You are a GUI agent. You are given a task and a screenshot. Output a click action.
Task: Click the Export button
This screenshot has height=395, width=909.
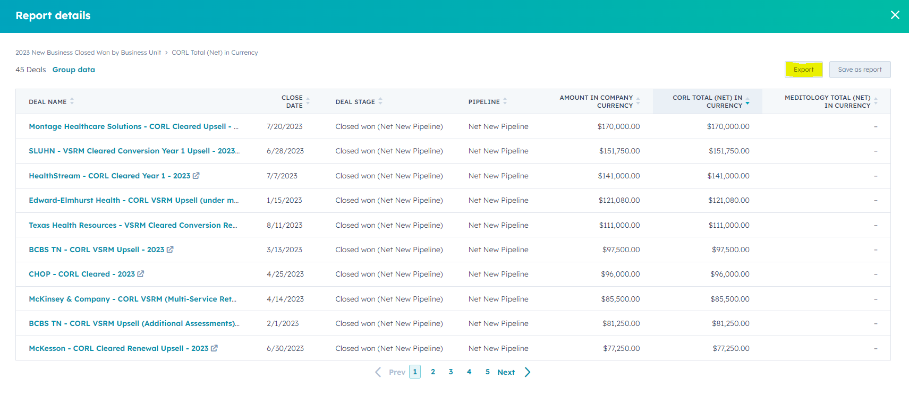click(x=803, y=70)
